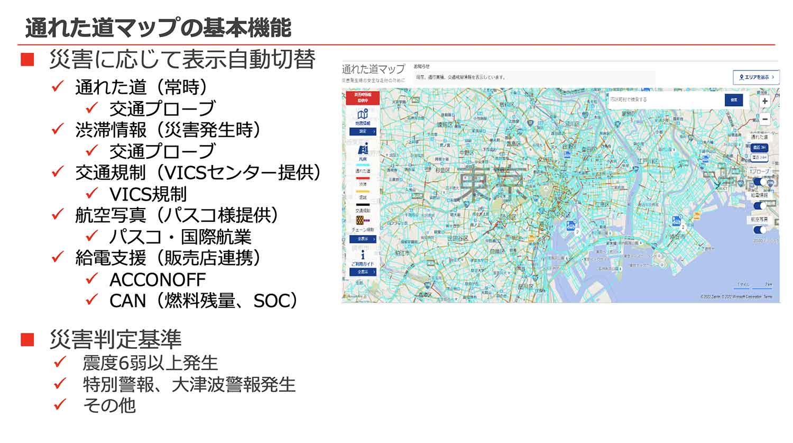
Task: Click the VICS規制 sub-item text
Action: coord(148,194)
